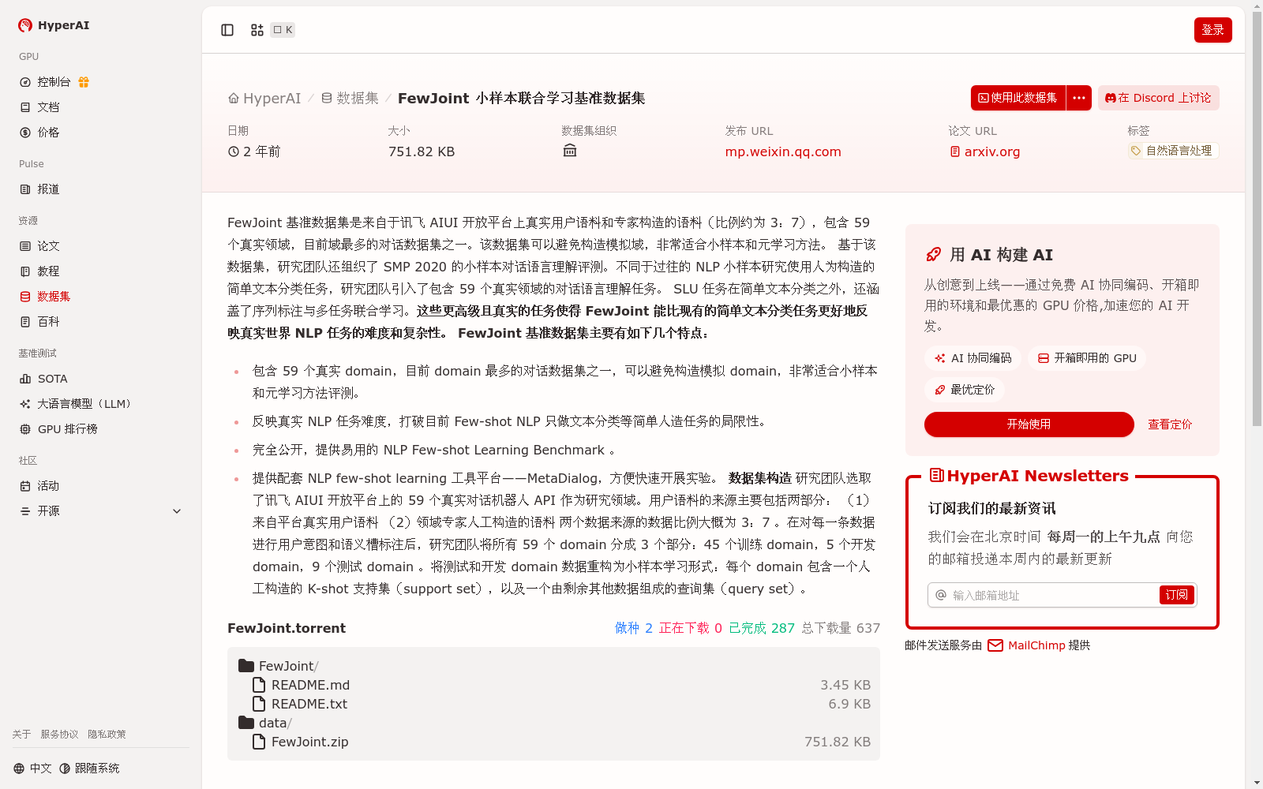Click the 已完成 287 count
Viewport: 1263px width, 789px height.
(762, 628)
